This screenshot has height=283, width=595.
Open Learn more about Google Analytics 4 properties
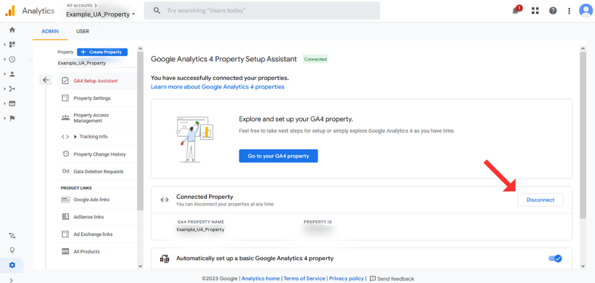click(x=218, y=87)
